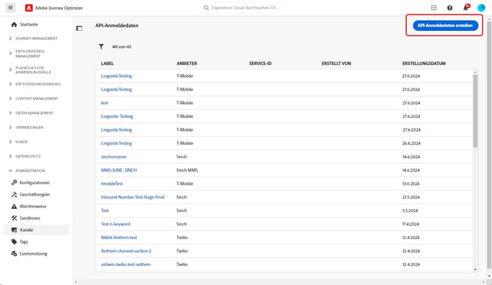
Task: Click the table's vertical scrollbar
Action: [475, 111]
